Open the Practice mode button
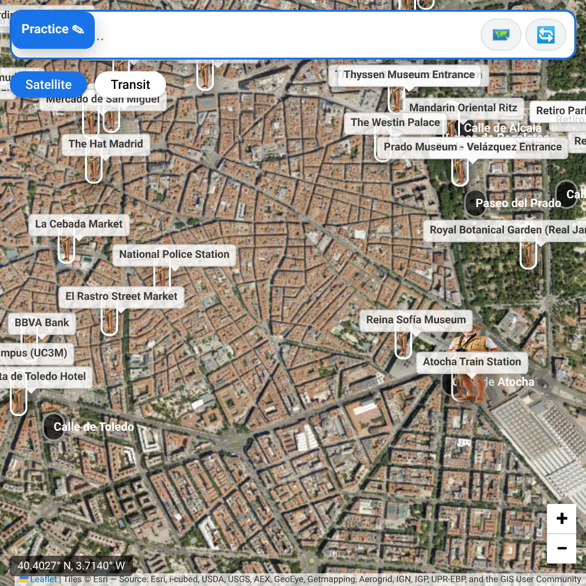Image resolution: width=586 pixels, height=586 pixels. [x=53, y=29]
